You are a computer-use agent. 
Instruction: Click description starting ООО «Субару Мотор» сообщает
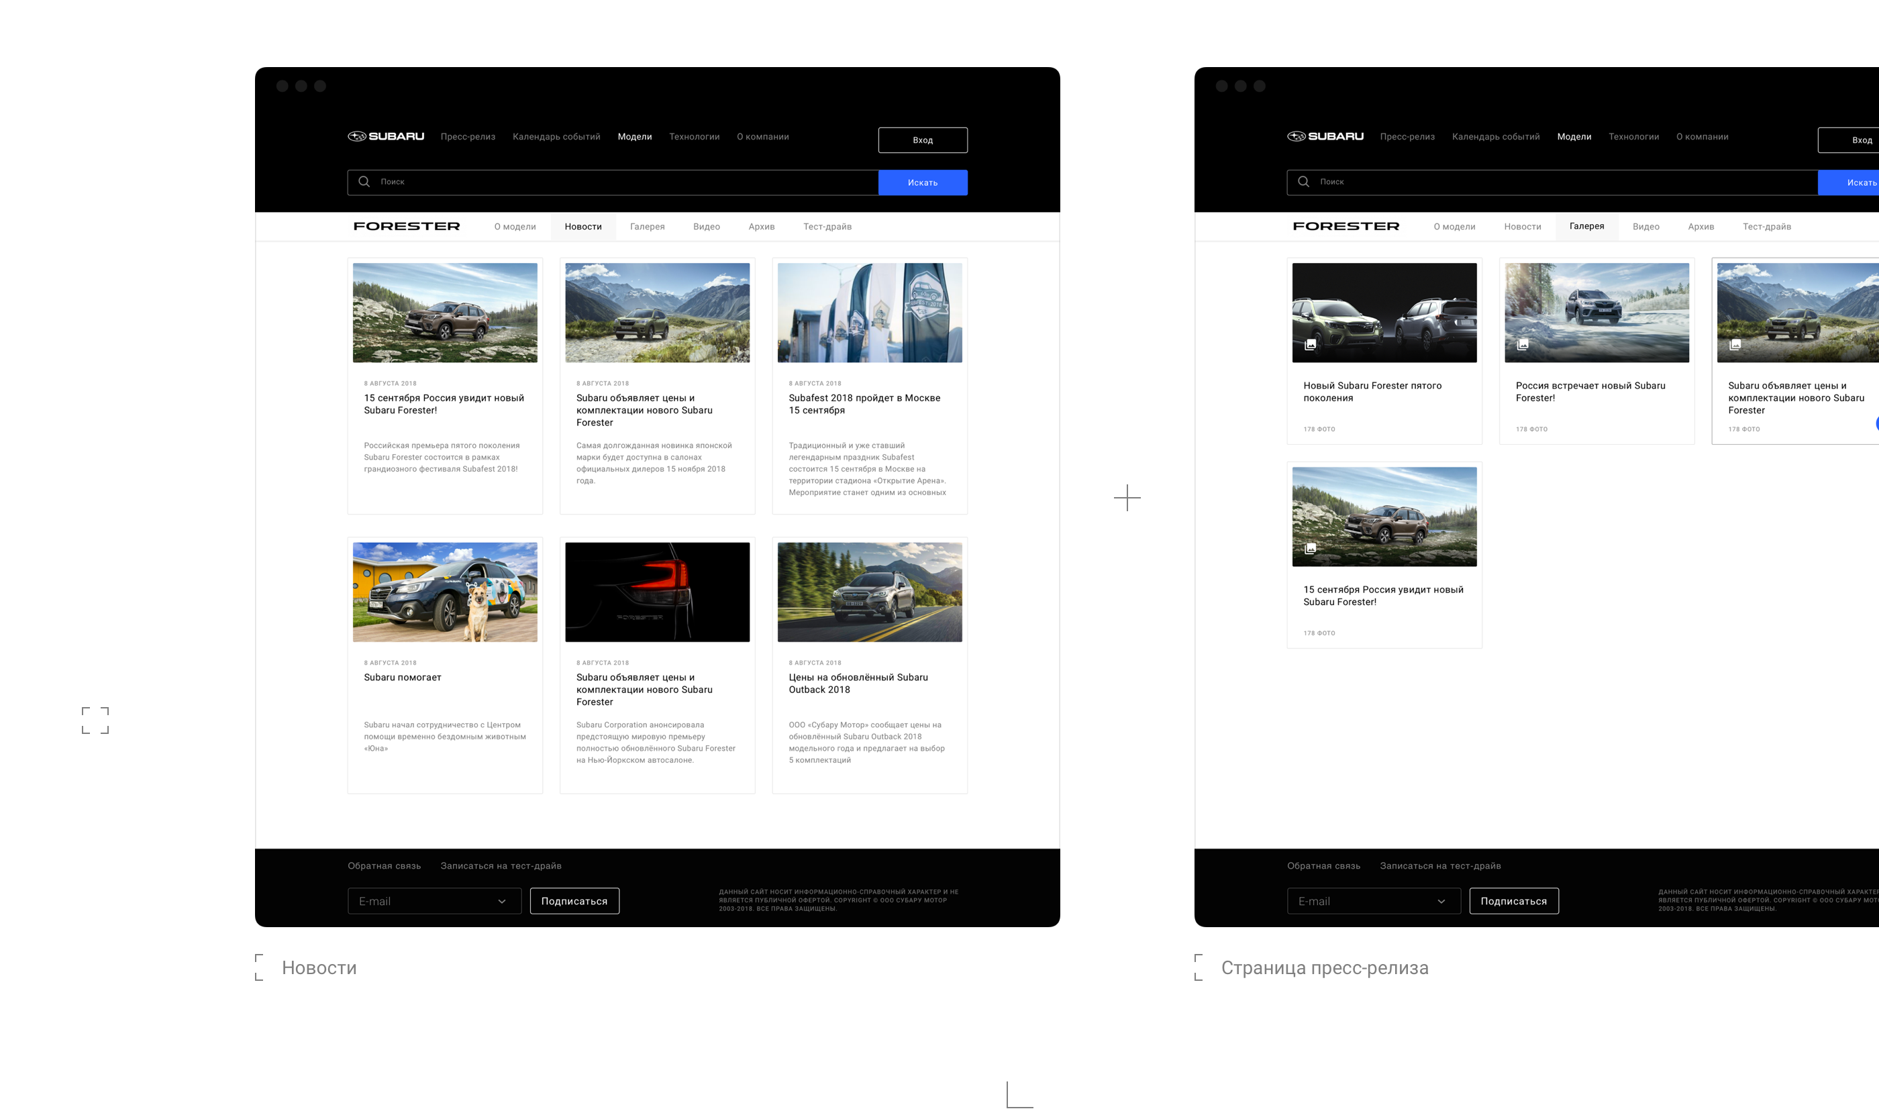pyautogui.click(x=866, y=743)
